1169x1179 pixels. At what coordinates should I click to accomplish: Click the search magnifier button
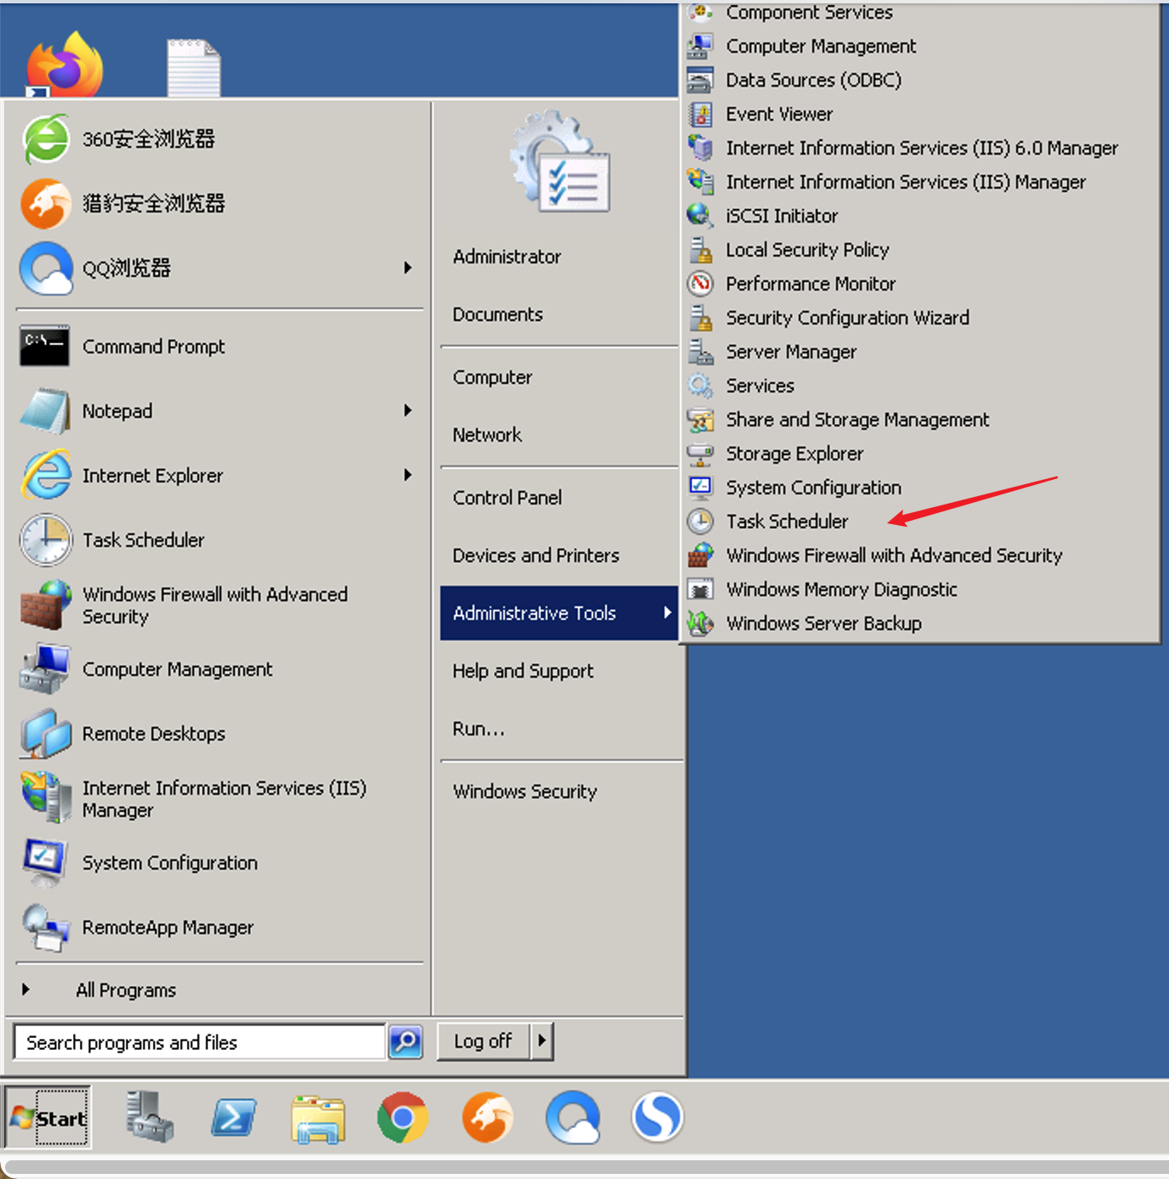tap(406, 1041)
